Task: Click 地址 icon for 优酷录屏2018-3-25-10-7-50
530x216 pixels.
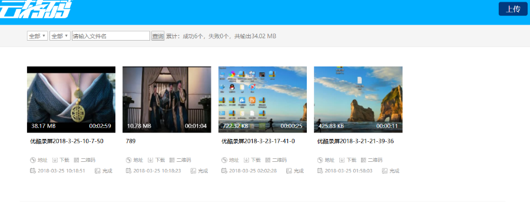Action: coord(33,160)
